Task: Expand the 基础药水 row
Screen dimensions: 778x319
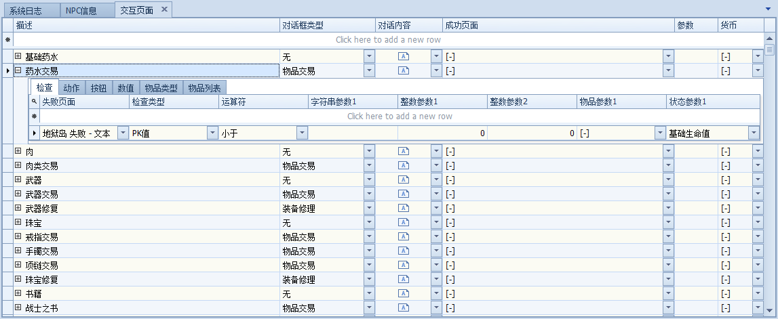Action: point(18,57)
